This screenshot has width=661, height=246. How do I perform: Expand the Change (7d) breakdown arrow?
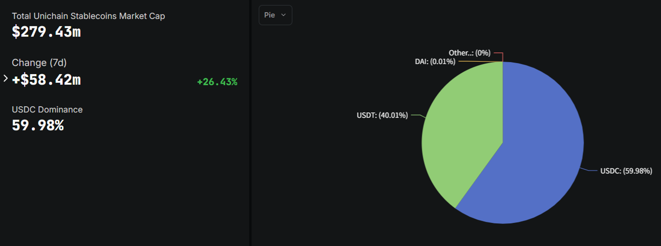6,78
